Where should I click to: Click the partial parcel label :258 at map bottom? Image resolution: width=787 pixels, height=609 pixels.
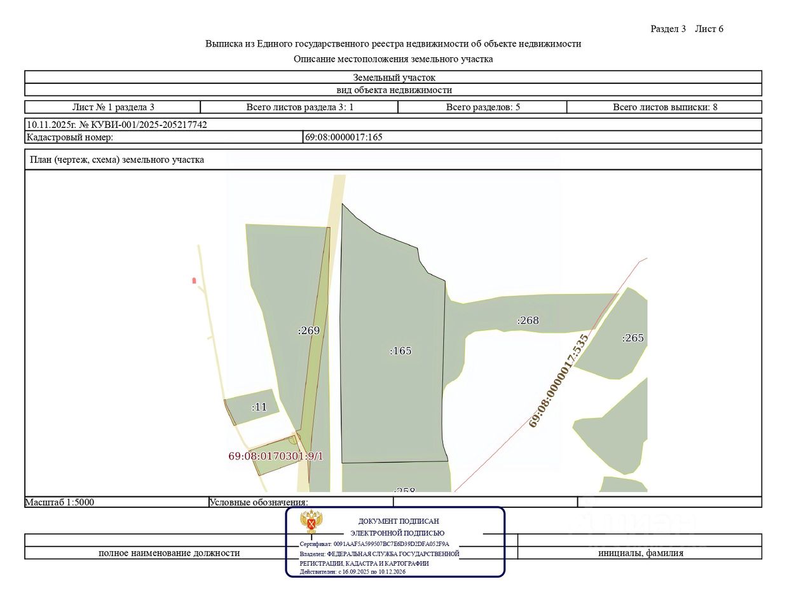click(x=404, y=489)
